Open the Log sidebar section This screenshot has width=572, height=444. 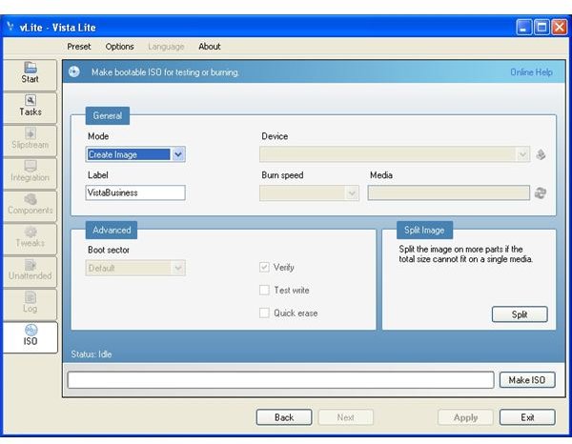coord(30,304)
